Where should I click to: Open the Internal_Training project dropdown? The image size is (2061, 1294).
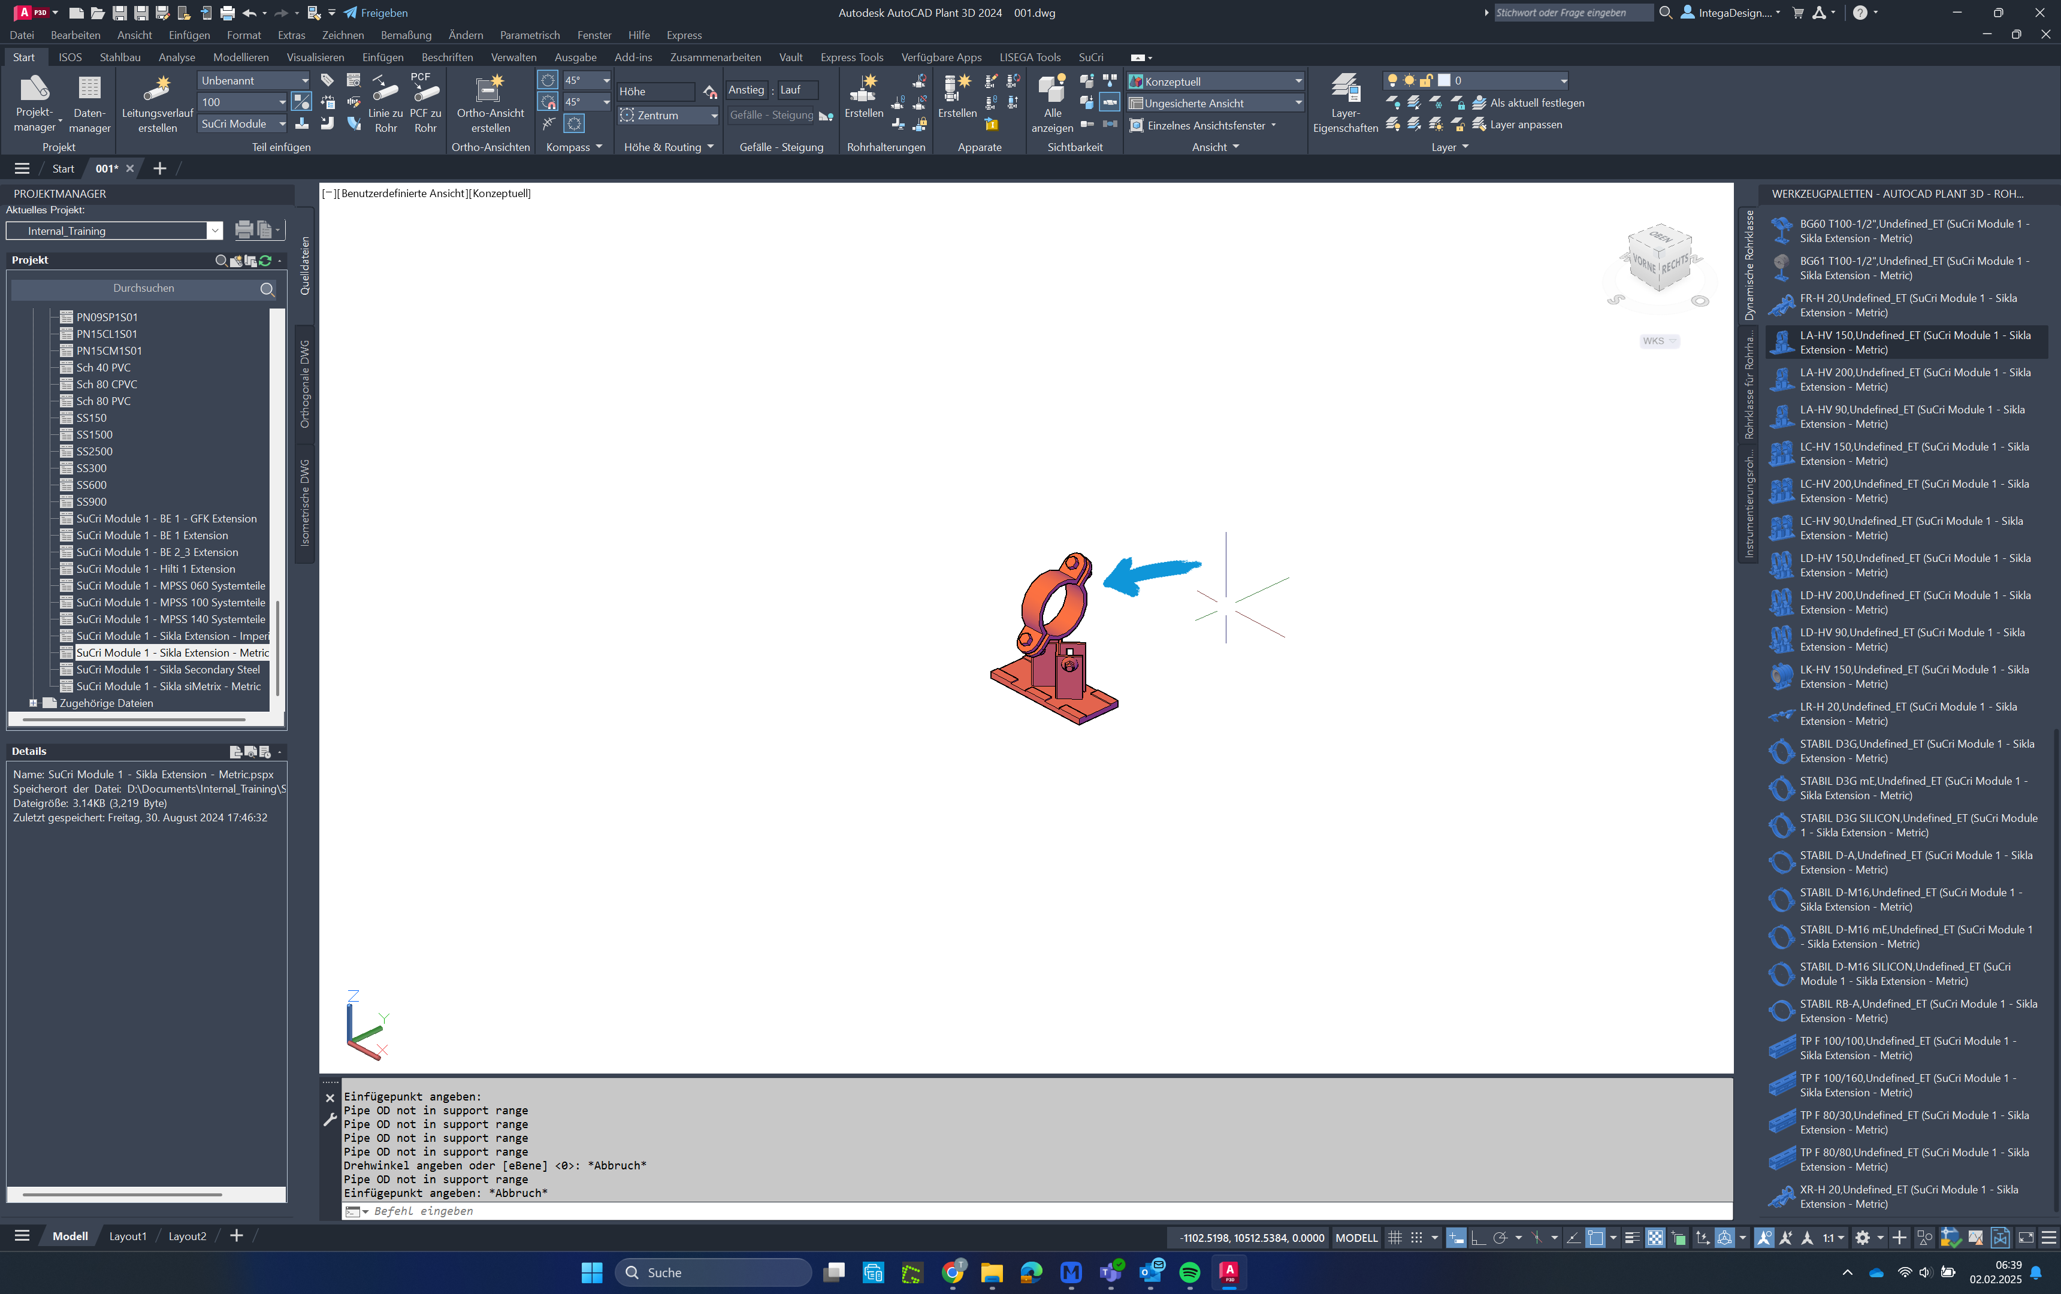(x=114, y=231)
